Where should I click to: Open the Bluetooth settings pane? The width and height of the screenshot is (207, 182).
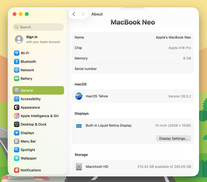click(38, 61)
